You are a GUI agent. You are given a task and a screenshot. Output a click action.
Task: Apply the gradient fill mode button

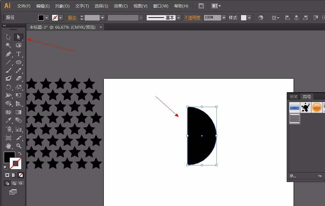tap(14, 175)
